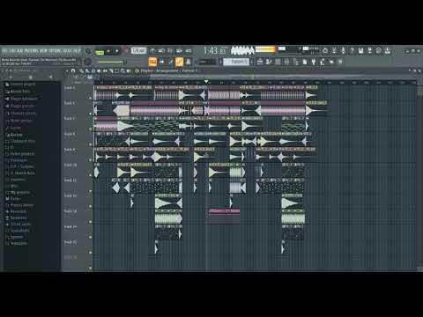Open the PATTERNS menu
The image size is (423, 317).
pos(32,51)
